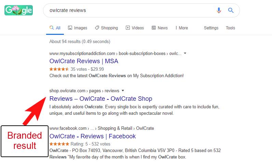Image resolution: width=272 pixels, height=166 pixels.
Task: Switch to the All results tab
Action: tap(55, 28)
